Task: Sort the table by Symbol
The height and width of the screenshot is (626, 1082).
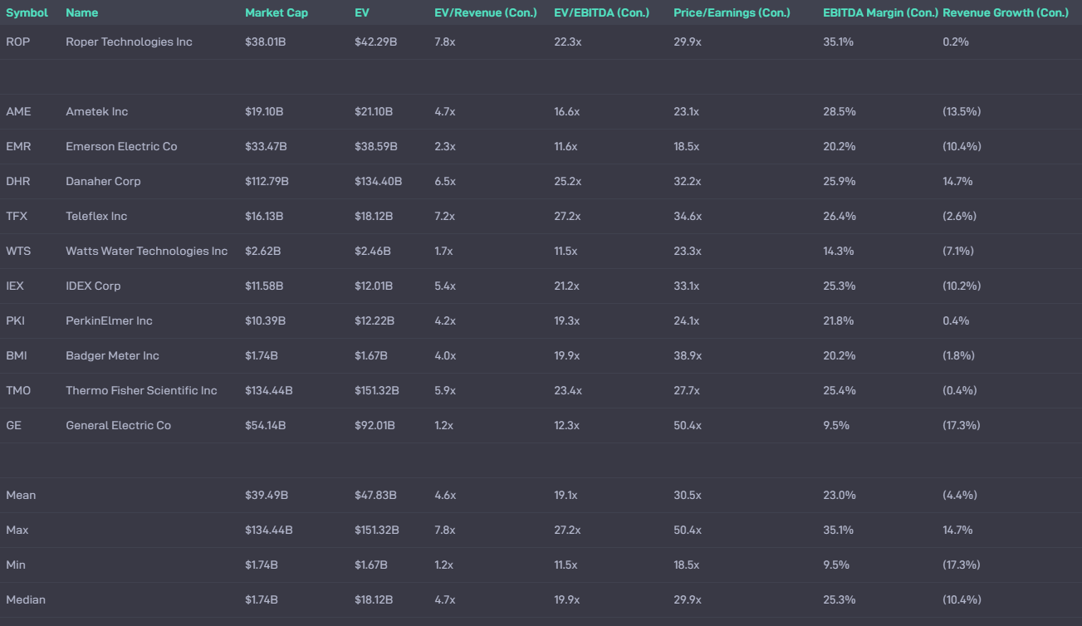Action: pyautogui.click(x=26, y=12)
